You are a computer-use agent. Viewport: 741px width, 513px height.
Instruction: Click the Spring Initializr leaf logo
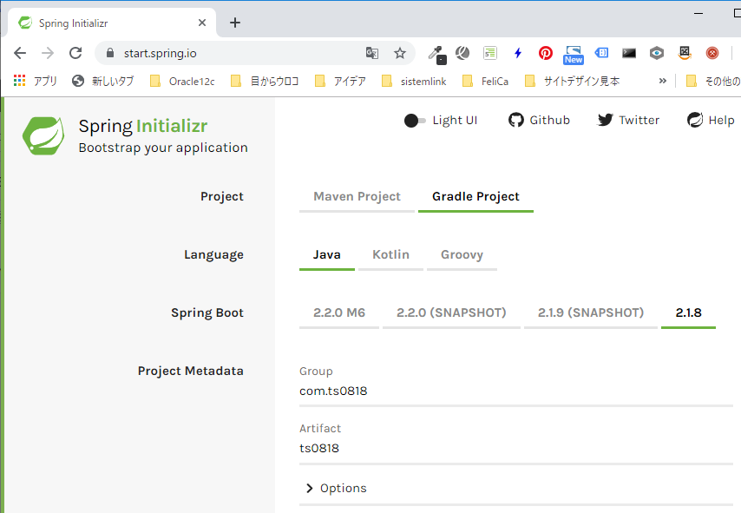[43, 135]
